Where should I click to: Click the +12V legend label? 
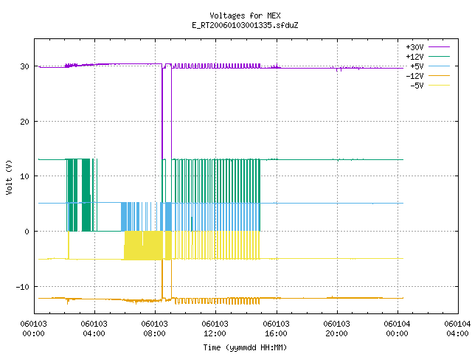[414, 57]
